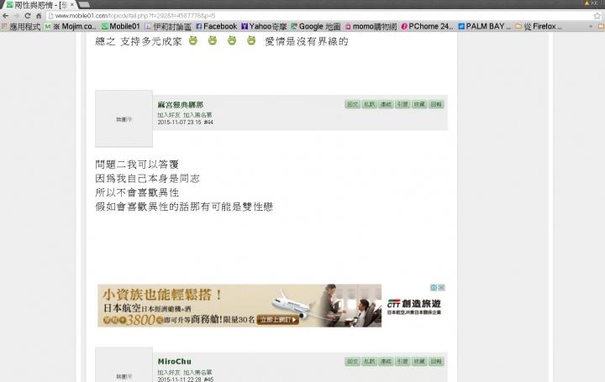Click text 問題二我可以答覆
This screenshot has width=605, height=382.
[137, 165]
